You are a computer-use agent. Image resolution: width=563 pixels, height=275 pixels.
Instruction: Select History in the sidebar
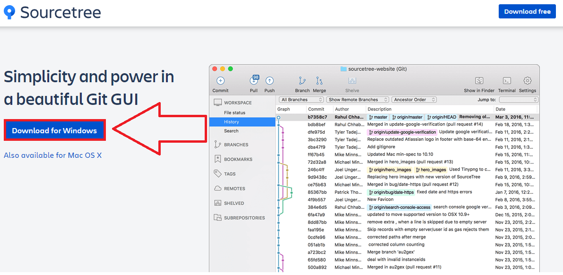(243, 122)
